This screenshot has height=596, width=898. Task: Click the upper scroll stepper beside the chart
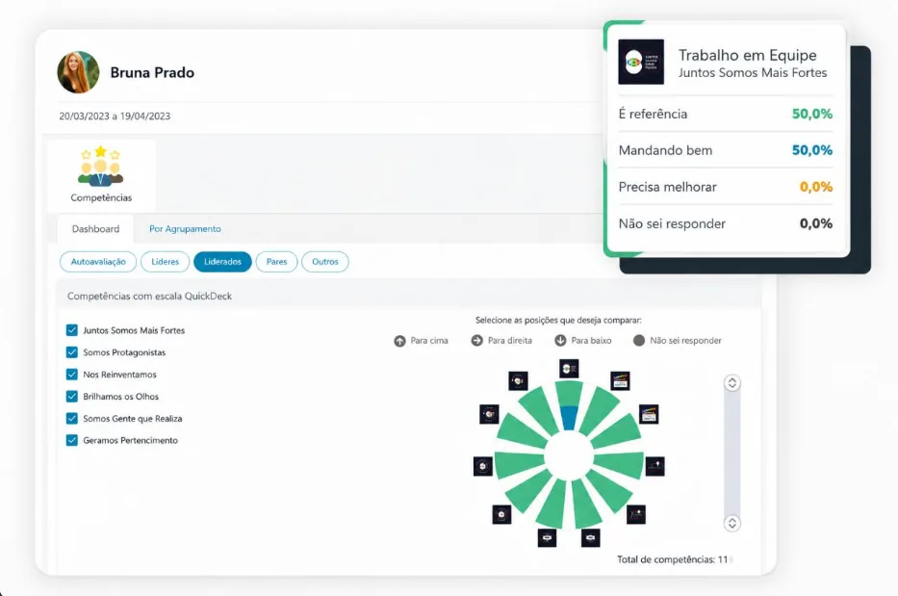[731, 383]
